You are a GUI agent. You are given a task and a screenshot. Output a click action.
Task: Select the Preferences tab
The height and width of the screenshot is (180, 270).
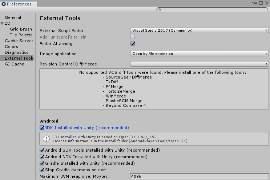(18, 4)
